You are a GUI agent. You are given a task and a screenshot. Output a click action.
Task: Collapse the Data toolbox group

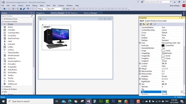3,92
